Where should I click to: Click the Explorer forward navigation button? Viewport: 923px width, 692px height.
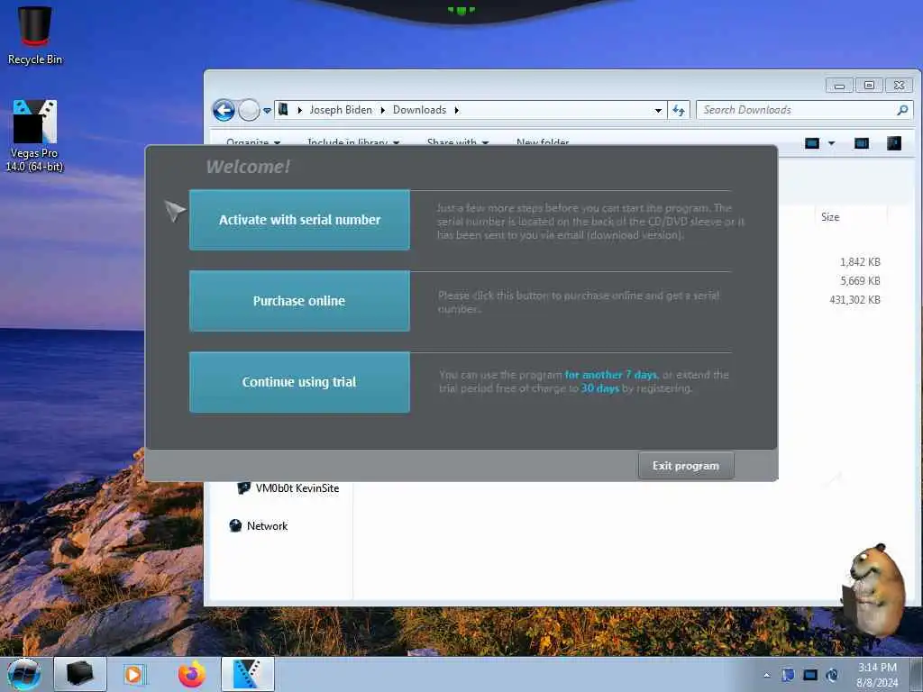pos(249,110)
